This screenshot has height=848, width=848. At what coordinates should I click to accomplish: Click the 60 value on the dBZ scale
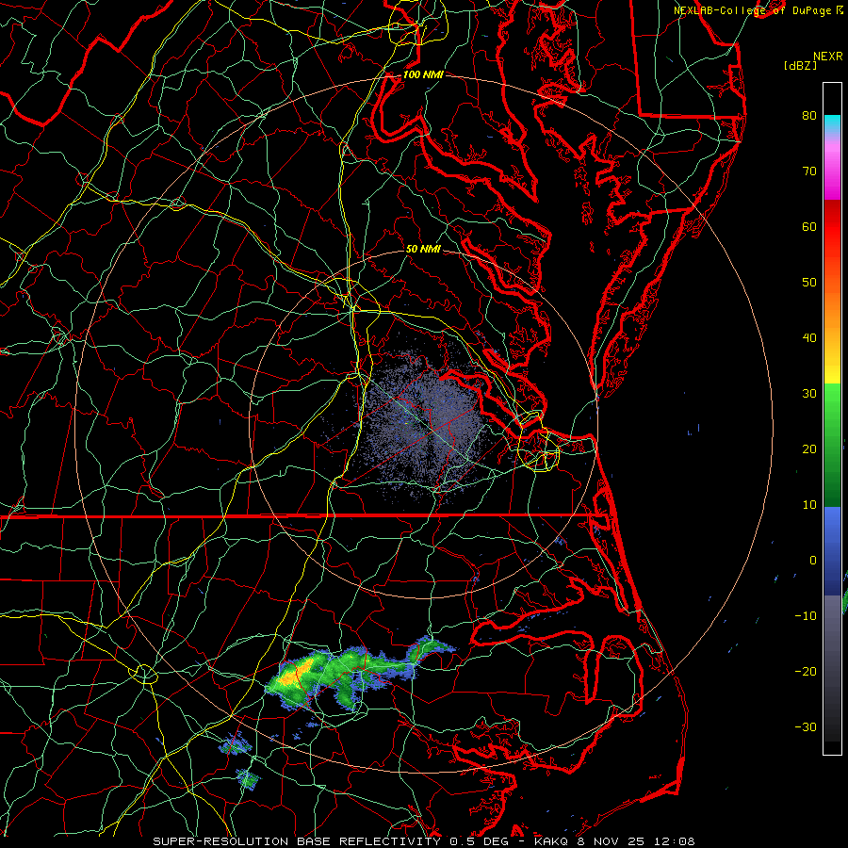809,226
